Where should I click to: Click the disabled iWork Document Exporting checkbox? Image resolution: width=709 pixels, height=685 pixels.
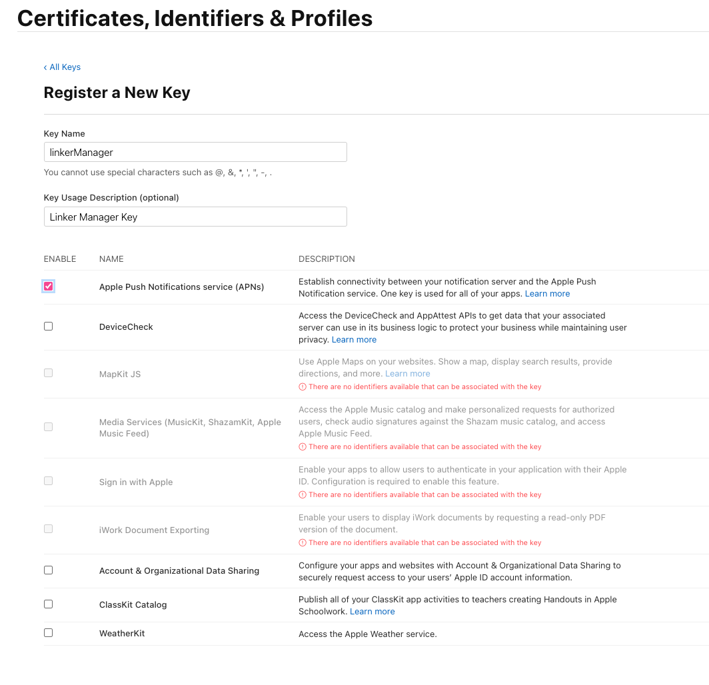pyautogui.click(x=48, y=529)
